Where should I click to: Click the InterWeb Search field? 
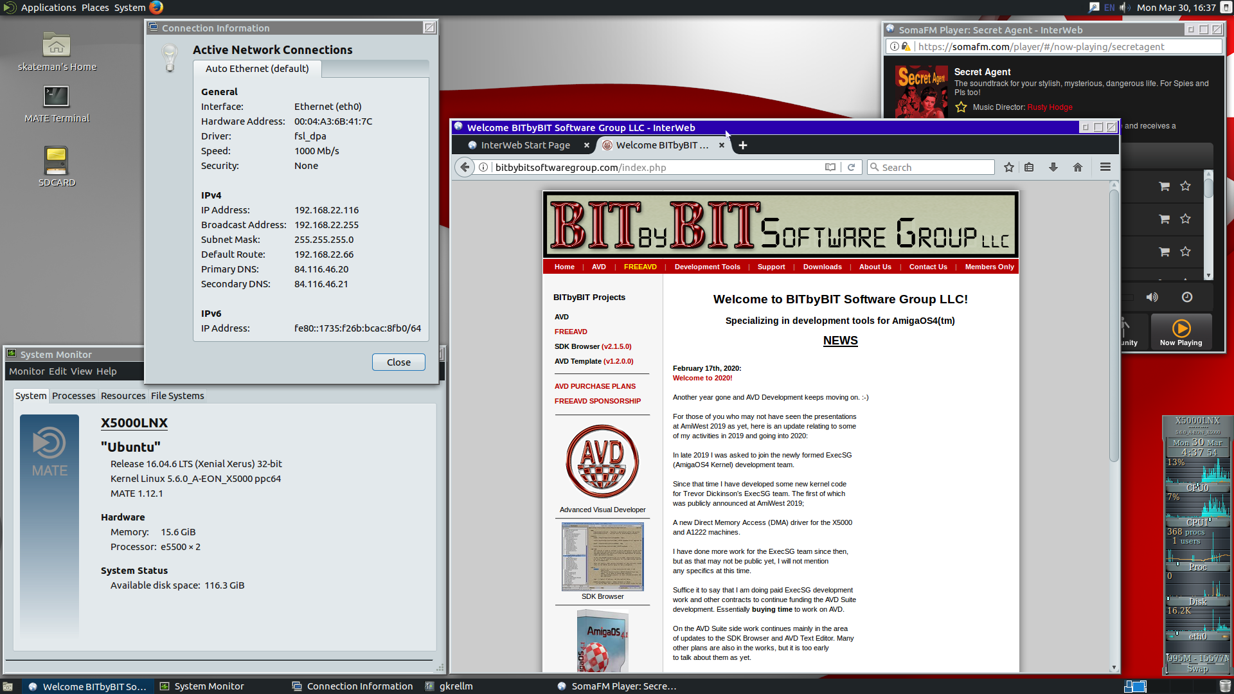click(931, 167)
